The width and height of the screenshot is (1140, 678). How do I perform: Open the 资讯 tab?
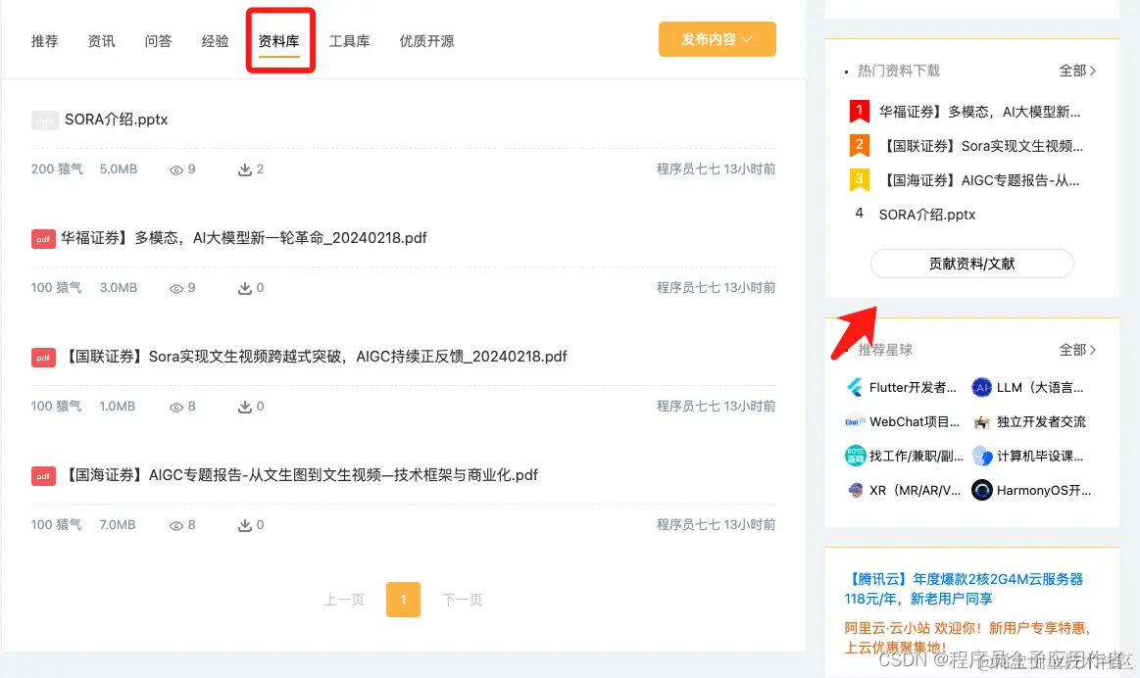[101, 41]
